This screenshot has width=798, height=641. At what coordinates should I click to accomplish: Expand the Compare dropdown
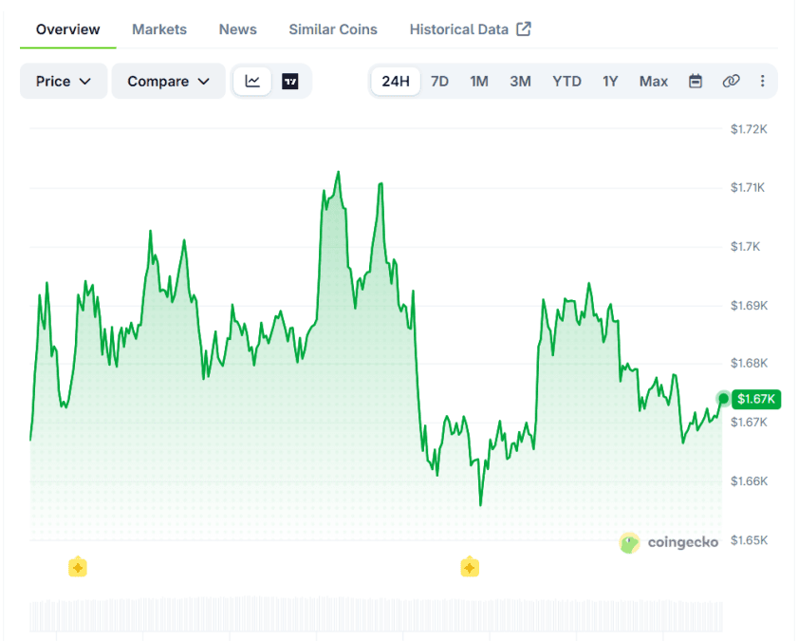click(169, 81)
